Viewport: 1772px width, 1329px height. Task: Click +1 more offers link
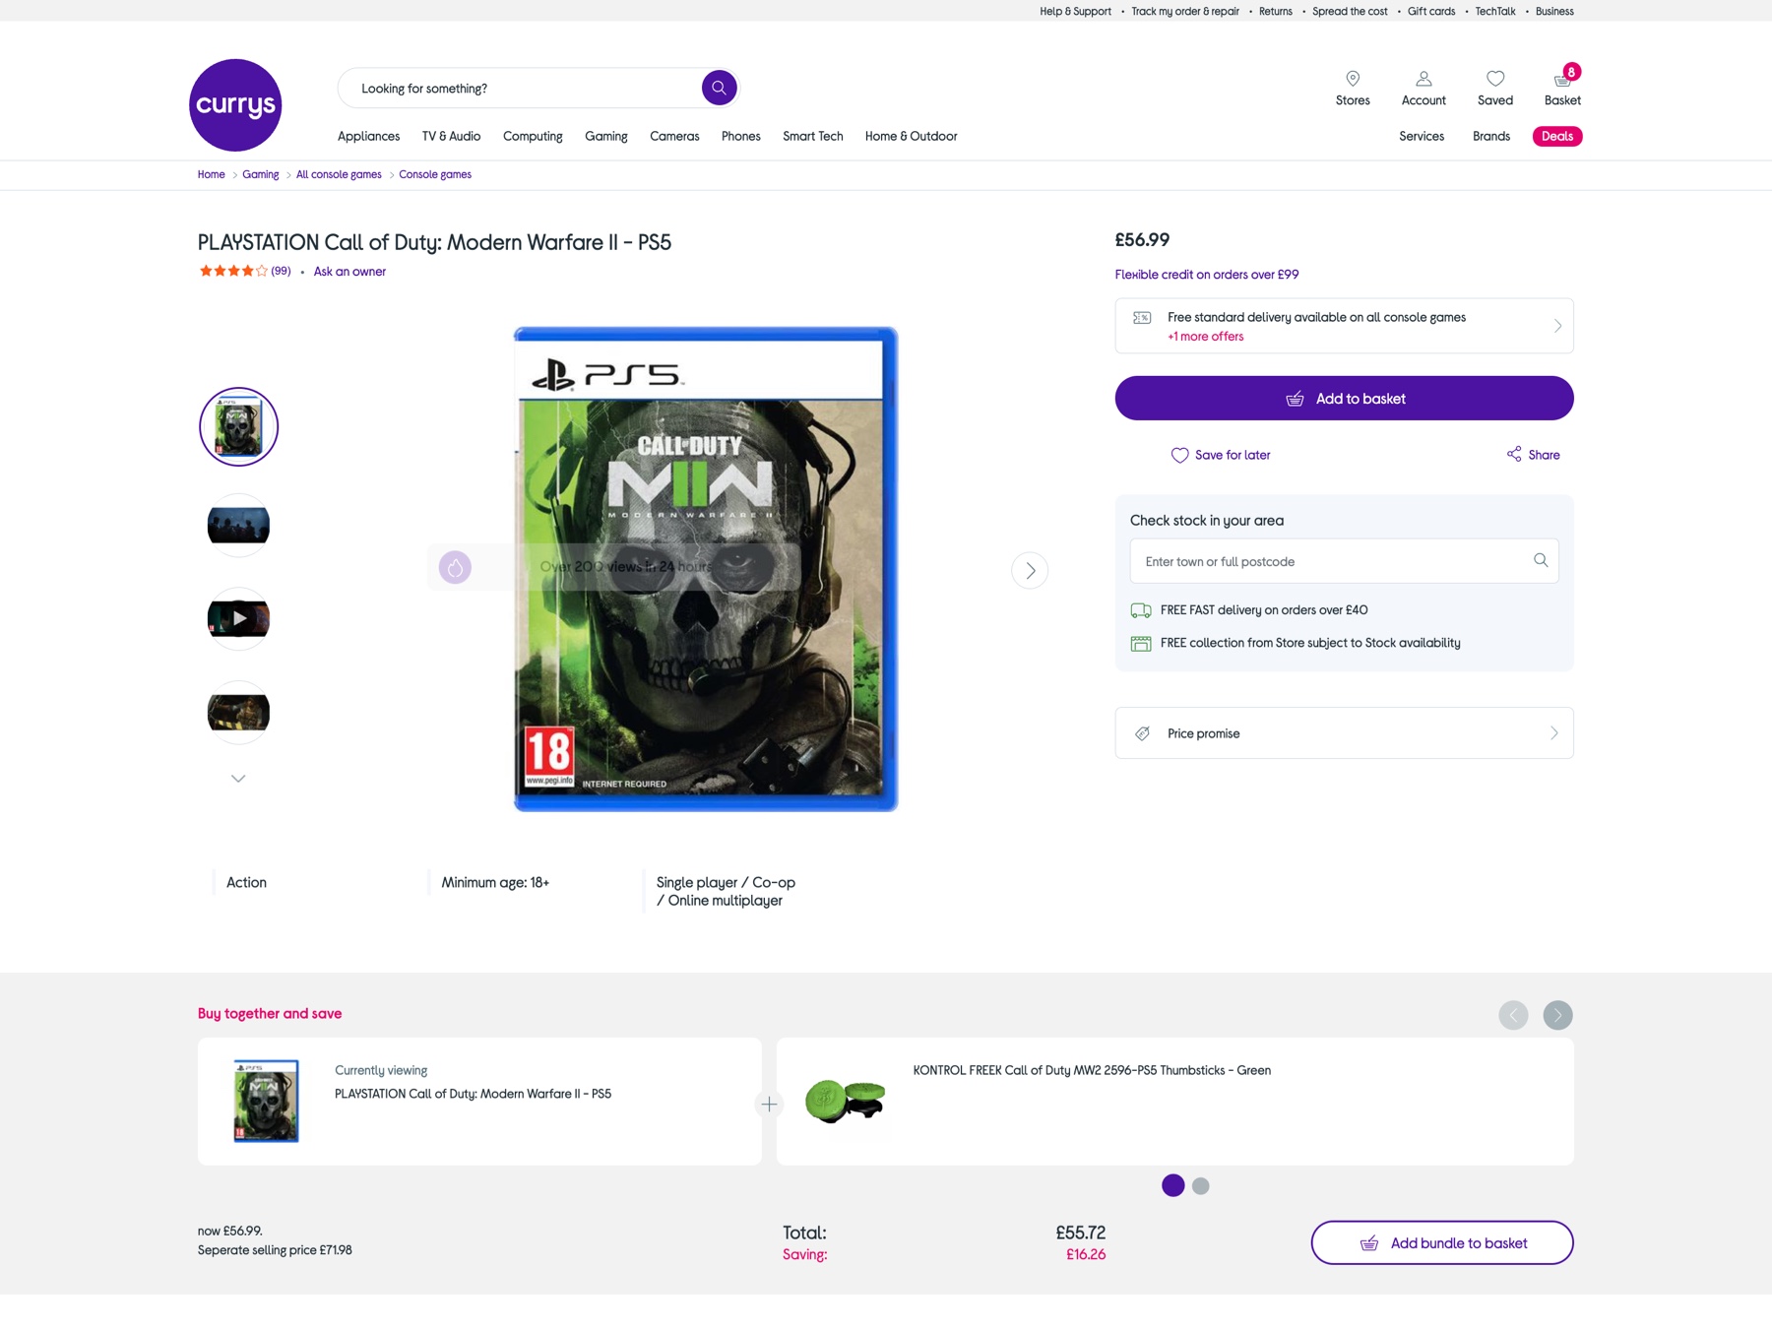coord(1205,337)
